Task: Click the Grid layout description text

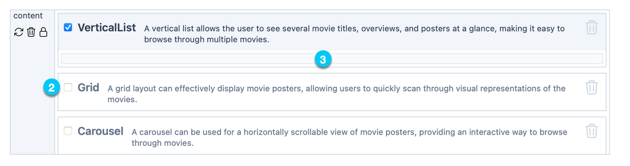Action: 336,94
